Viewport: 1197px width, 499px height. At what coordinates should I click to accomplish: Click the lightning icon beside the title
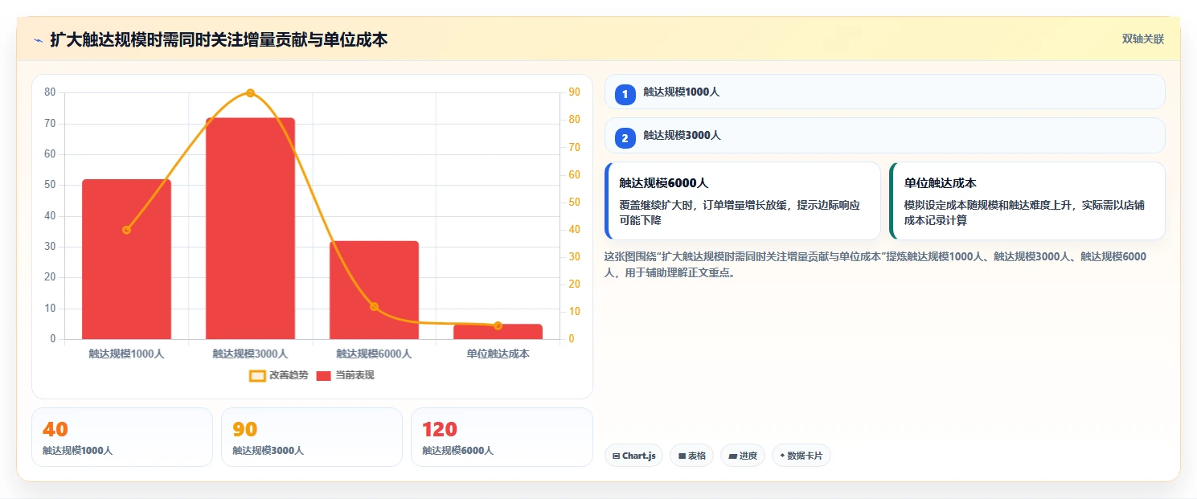[x=38, y=40]
